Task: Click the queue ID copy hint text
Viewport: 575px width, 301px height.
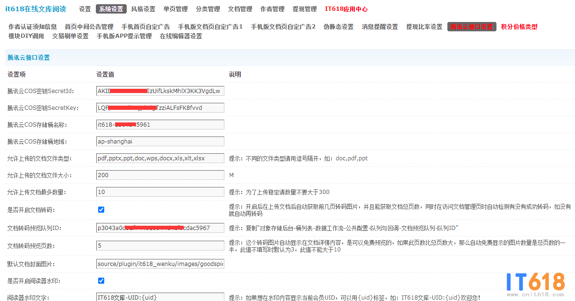Action: tap(344, 228)
